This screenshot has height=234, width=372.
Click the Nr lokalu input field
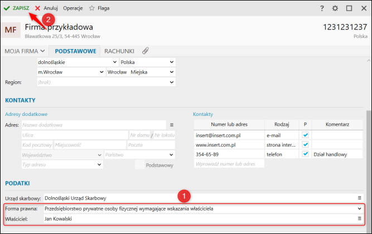(165, 135)
